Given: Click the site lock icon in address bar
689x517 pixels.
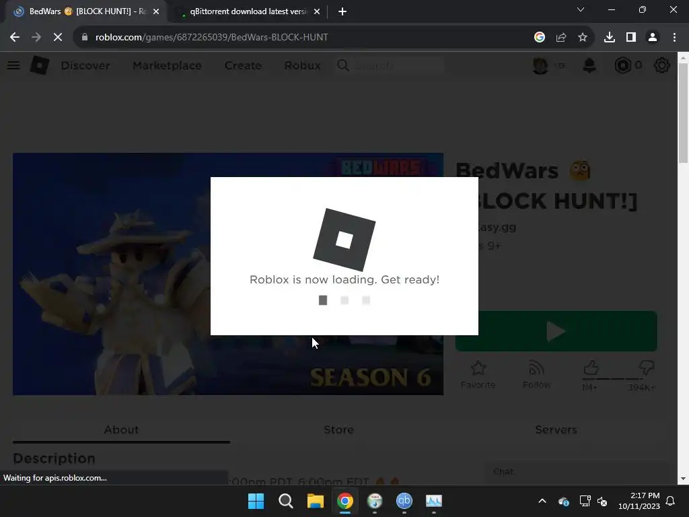Looking at the screenshot, I should click(x=85, y=38).
